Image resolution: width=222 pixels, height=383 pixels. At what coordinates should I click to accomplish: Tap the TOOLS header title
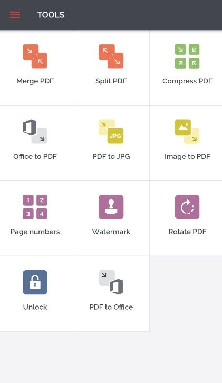(51, 15)
